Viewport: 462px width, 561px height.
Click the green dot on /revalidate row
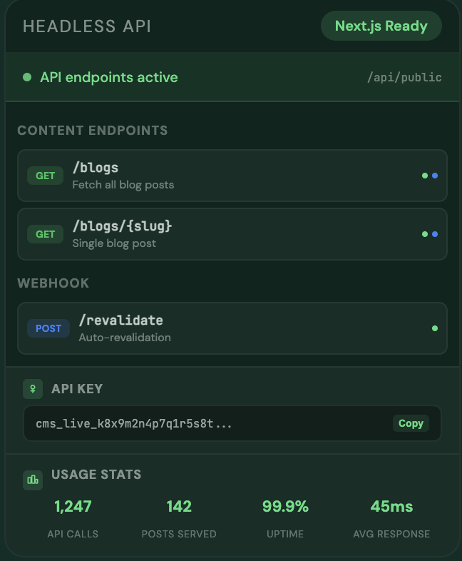[435, 328]
